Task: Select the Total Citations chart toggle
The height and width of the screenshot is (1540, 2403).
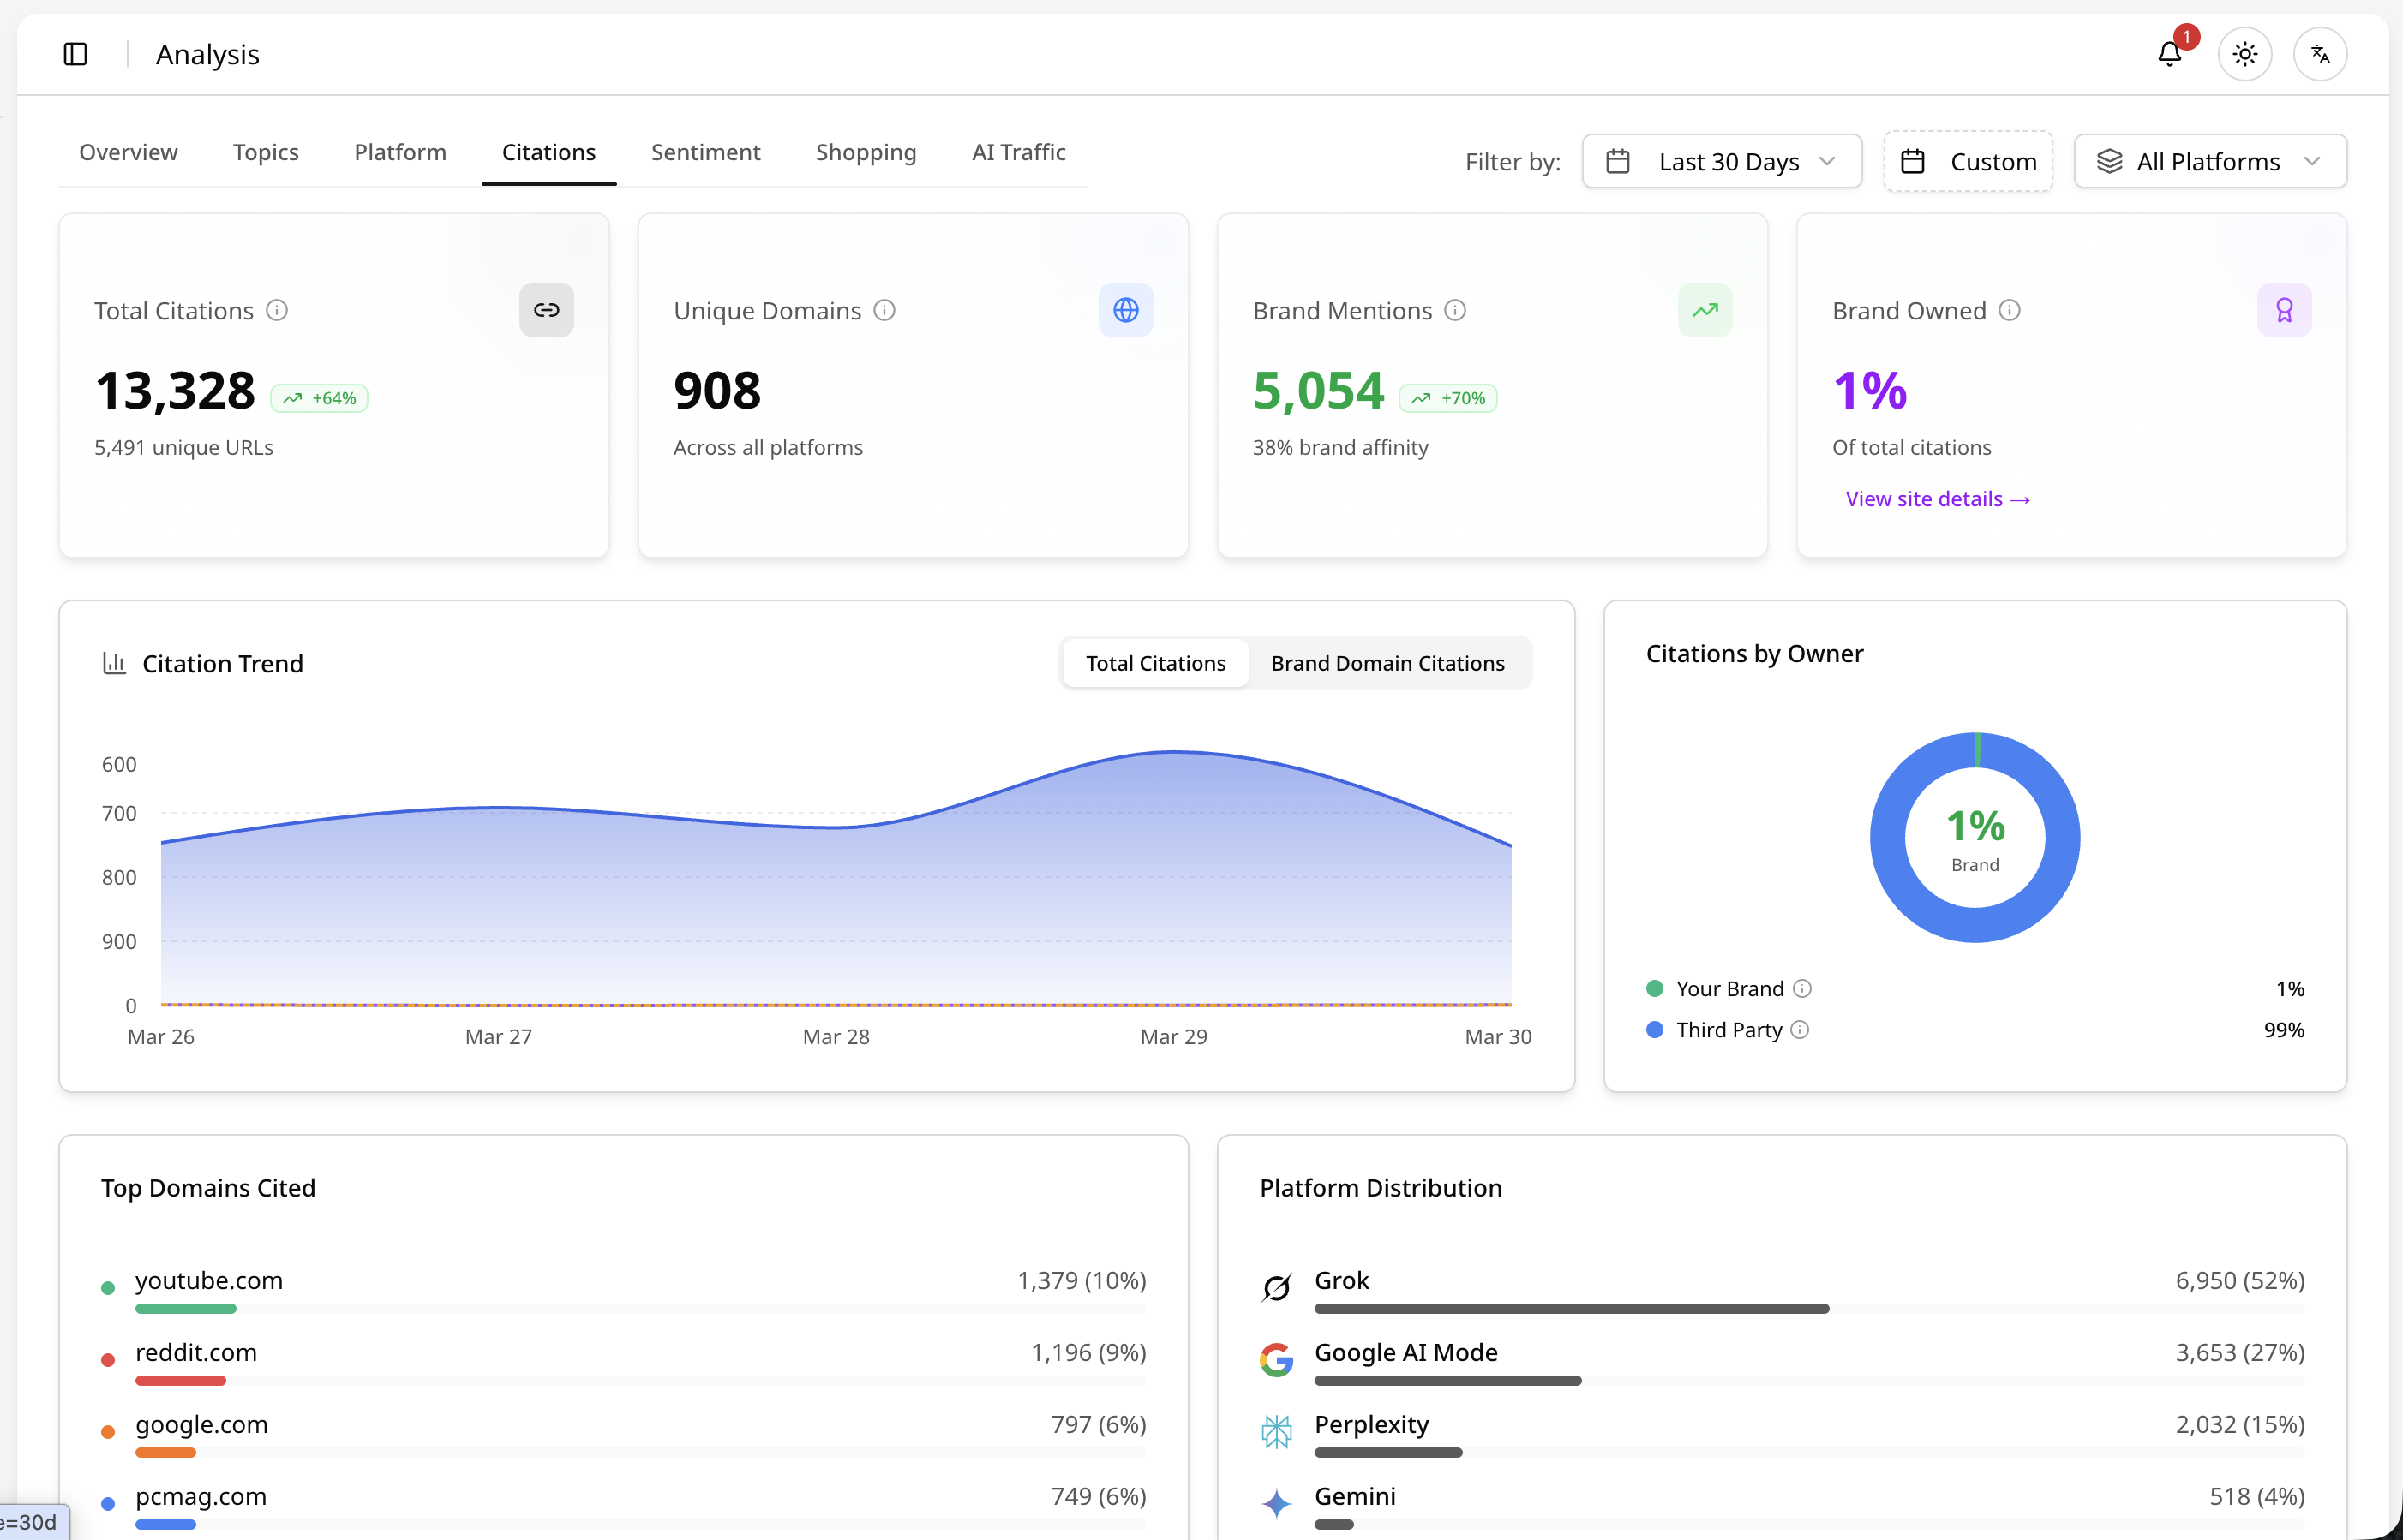Action: point(1155,663)
